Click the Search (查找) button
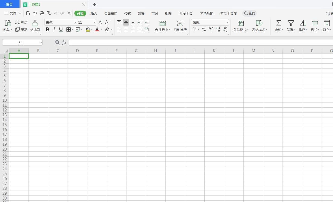 click(x=249, y=13)
